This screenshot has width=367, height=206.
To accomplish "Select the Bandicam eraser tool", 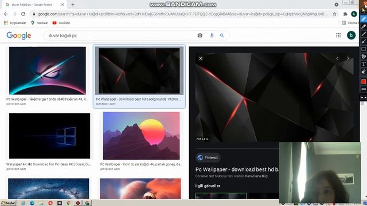I will pos(364,72).
